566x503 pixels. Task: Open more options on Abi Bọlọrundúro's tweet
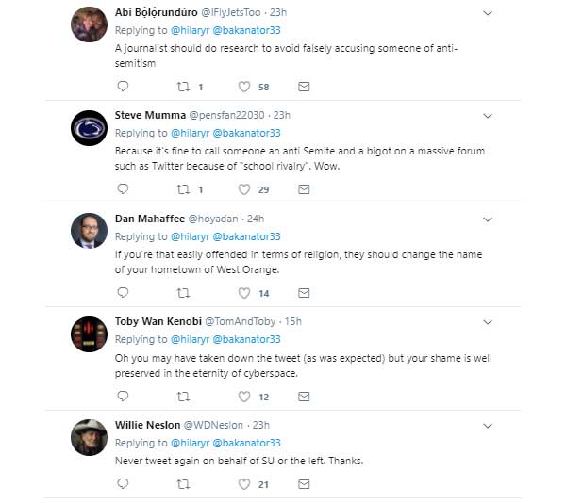click(488, 13)
